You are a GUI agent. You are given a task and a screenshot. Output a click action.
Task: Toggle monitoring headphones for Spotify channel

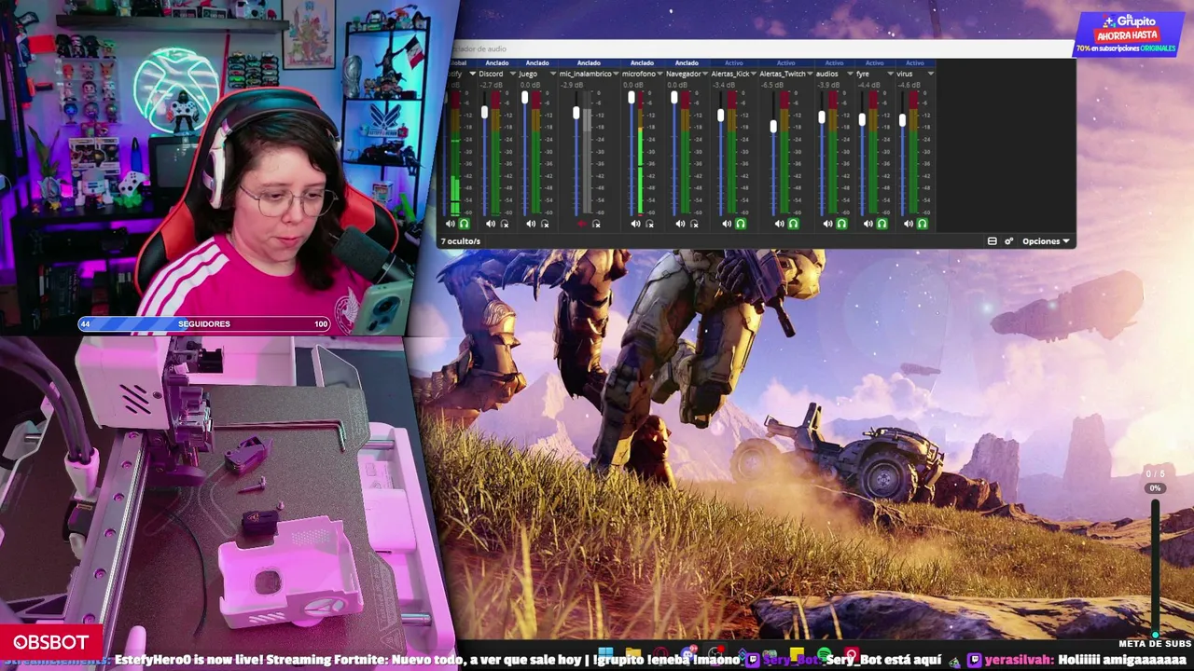[464, 224]
